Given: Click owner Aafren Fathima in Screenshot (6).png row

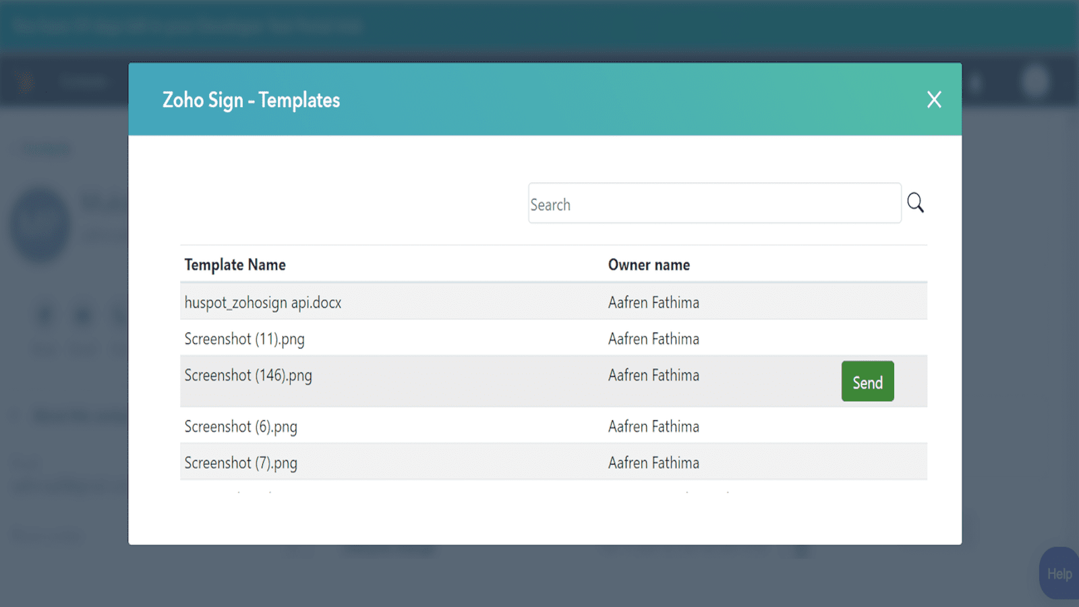Looking at the screenshot, I should tap(653, 427).
